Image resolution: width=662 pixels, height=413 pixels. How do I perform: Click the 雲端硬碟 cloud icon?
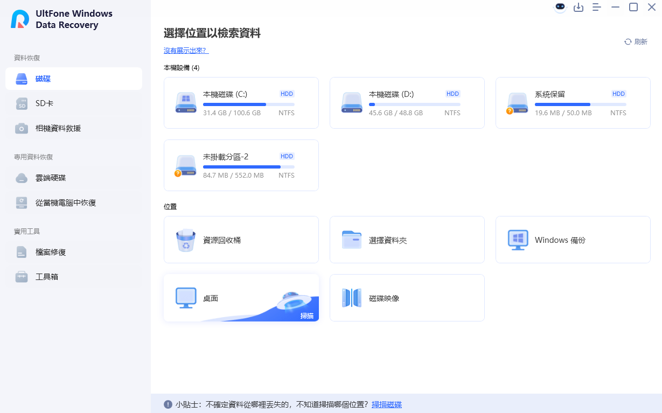[22, 178]
